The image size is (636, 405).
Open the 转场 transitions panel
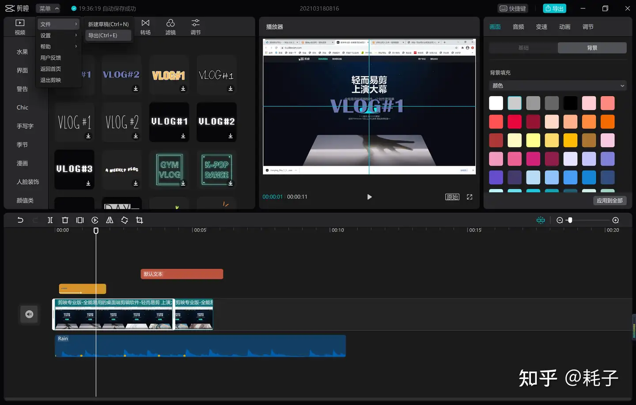click(x=145, y=27)
